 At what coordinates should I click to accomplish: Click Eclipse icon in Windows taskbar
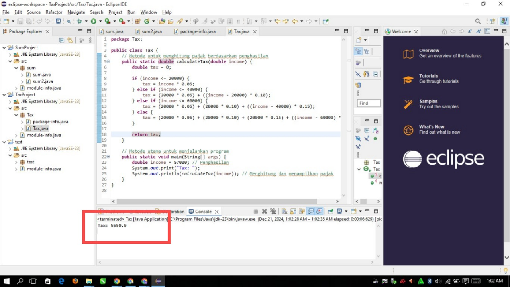click(x=158, y=281)
